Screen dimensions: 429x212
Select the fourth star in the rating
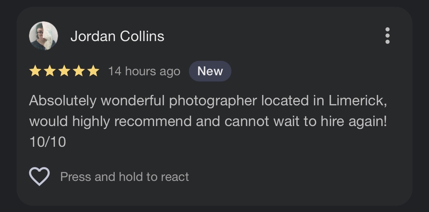pos(79,71)
